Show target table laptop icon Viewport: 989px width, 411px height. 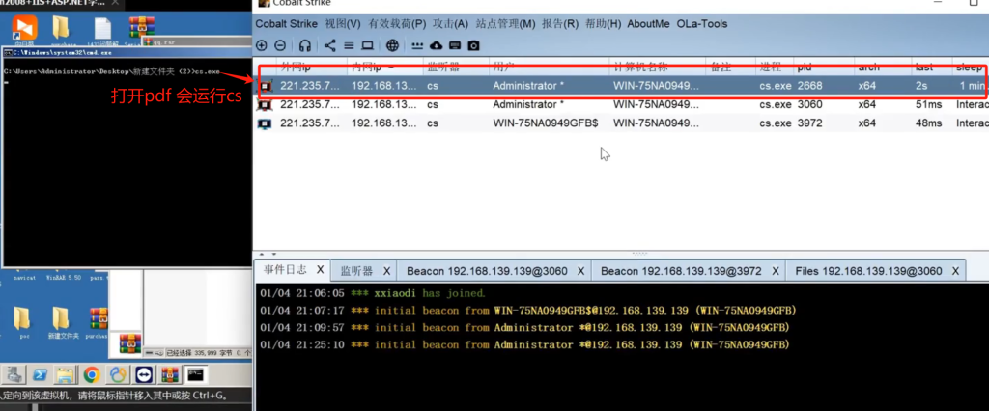click(x=367, y=45)
